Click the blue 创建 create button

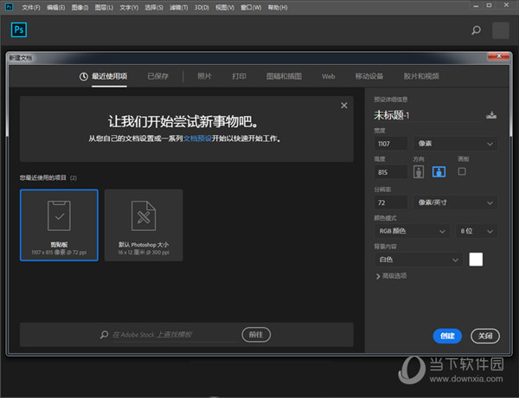tap(447, 336)
